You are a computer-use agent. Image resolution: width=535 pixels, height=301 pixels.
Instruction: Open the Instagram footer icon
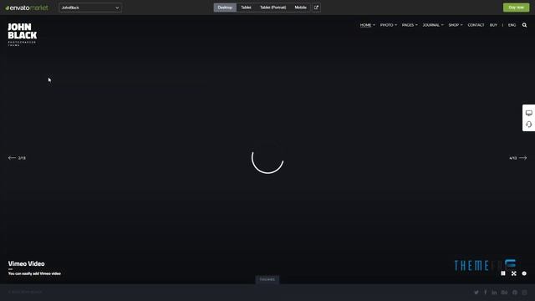click(x=524, y=292)
